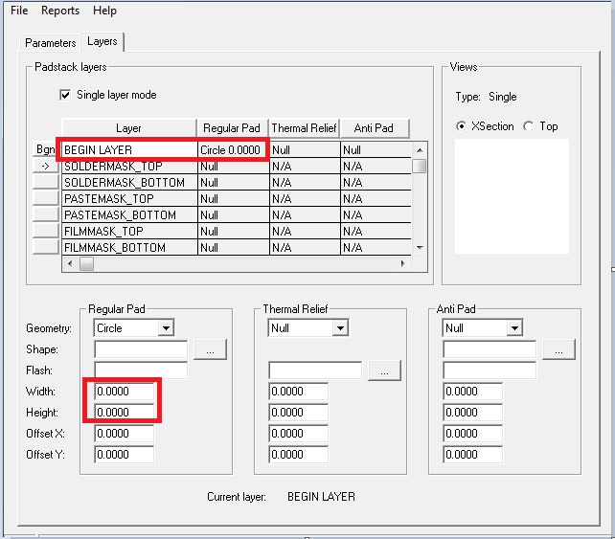Open the Thermal Relief geometry dropdown
The image size is (615, 539).
click(340, 328)
